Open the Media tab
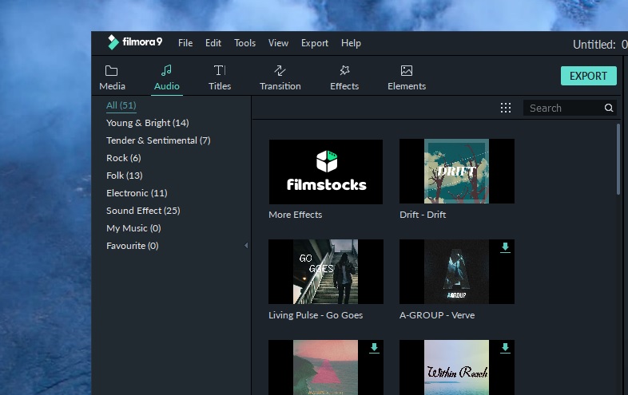The width and height of the screenshot is (628, 395). [112, 77]
